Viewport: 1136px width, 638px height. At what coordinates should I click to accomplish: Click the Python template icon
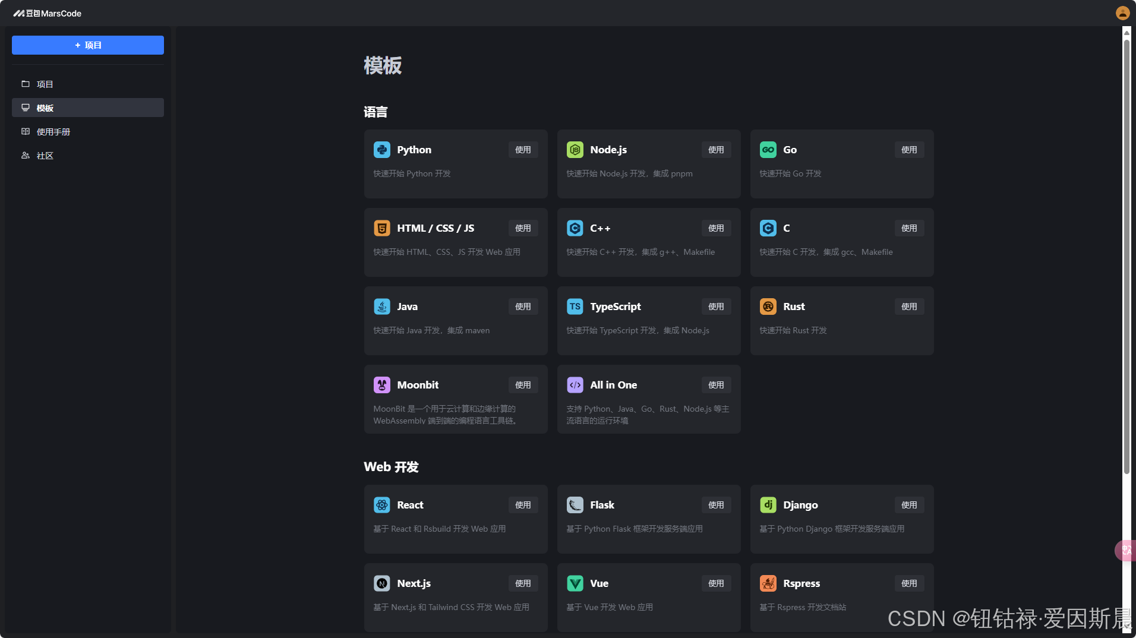[x=382, y=150]
